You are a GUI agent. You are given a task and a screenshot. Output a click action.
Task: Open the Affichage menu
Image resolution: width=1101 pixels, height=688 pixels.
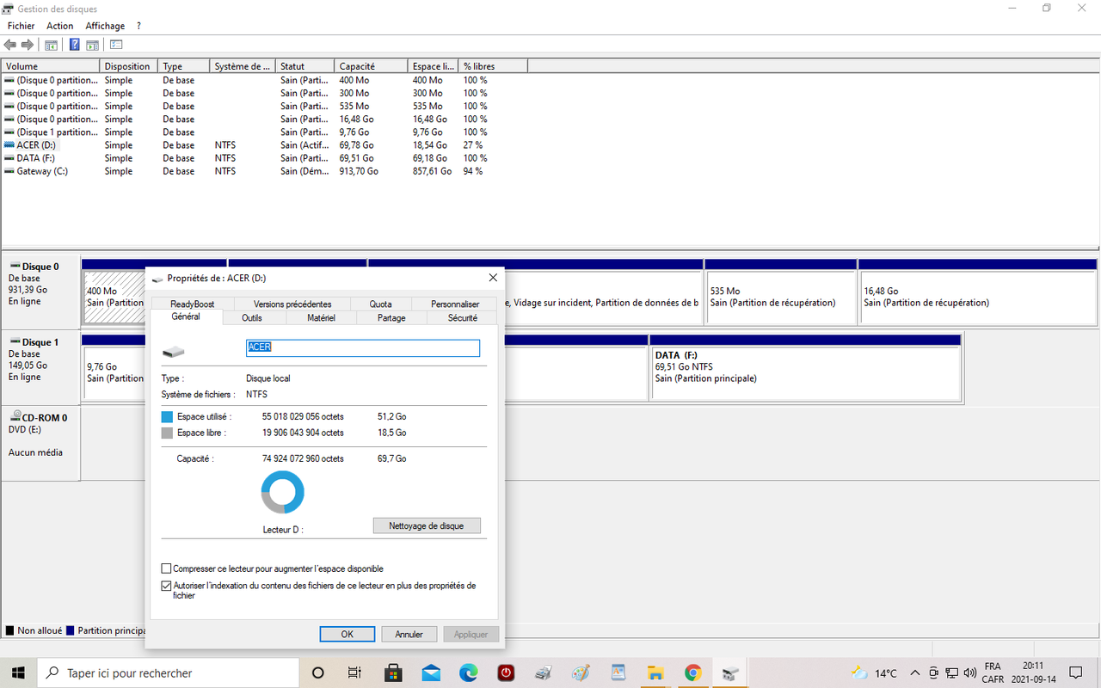pos(105,26)
